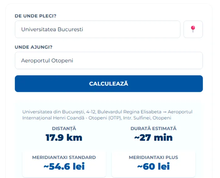
Task: Click the arrow between route addresses
Action: (165, 112)
